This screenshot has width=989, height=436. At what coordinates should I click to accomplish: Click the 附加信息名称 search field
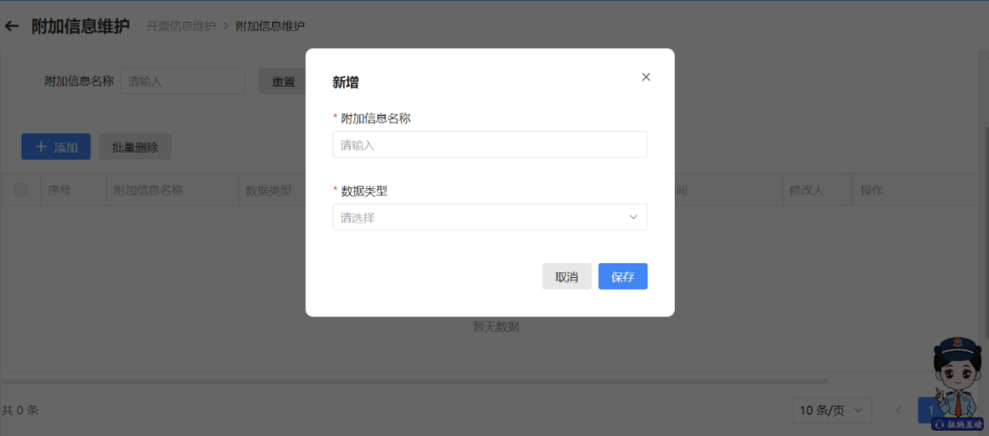[x=183, y=81]
